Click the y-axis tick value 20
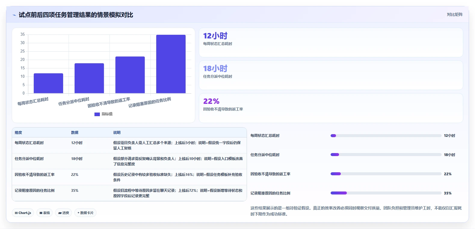Image resolution: width=475 pixels, height=229 pixels. [x=23, y=60]
